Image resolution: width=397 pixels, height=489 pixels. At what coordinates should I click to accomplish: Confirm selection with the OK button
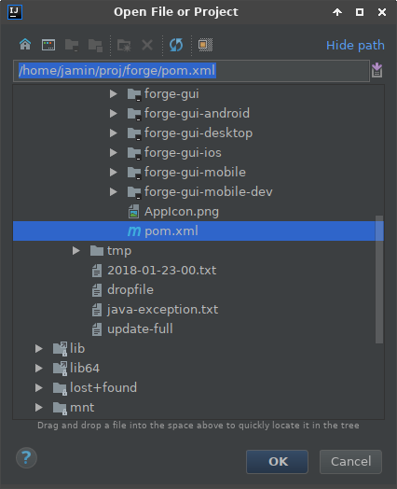[x=277, y=462]
